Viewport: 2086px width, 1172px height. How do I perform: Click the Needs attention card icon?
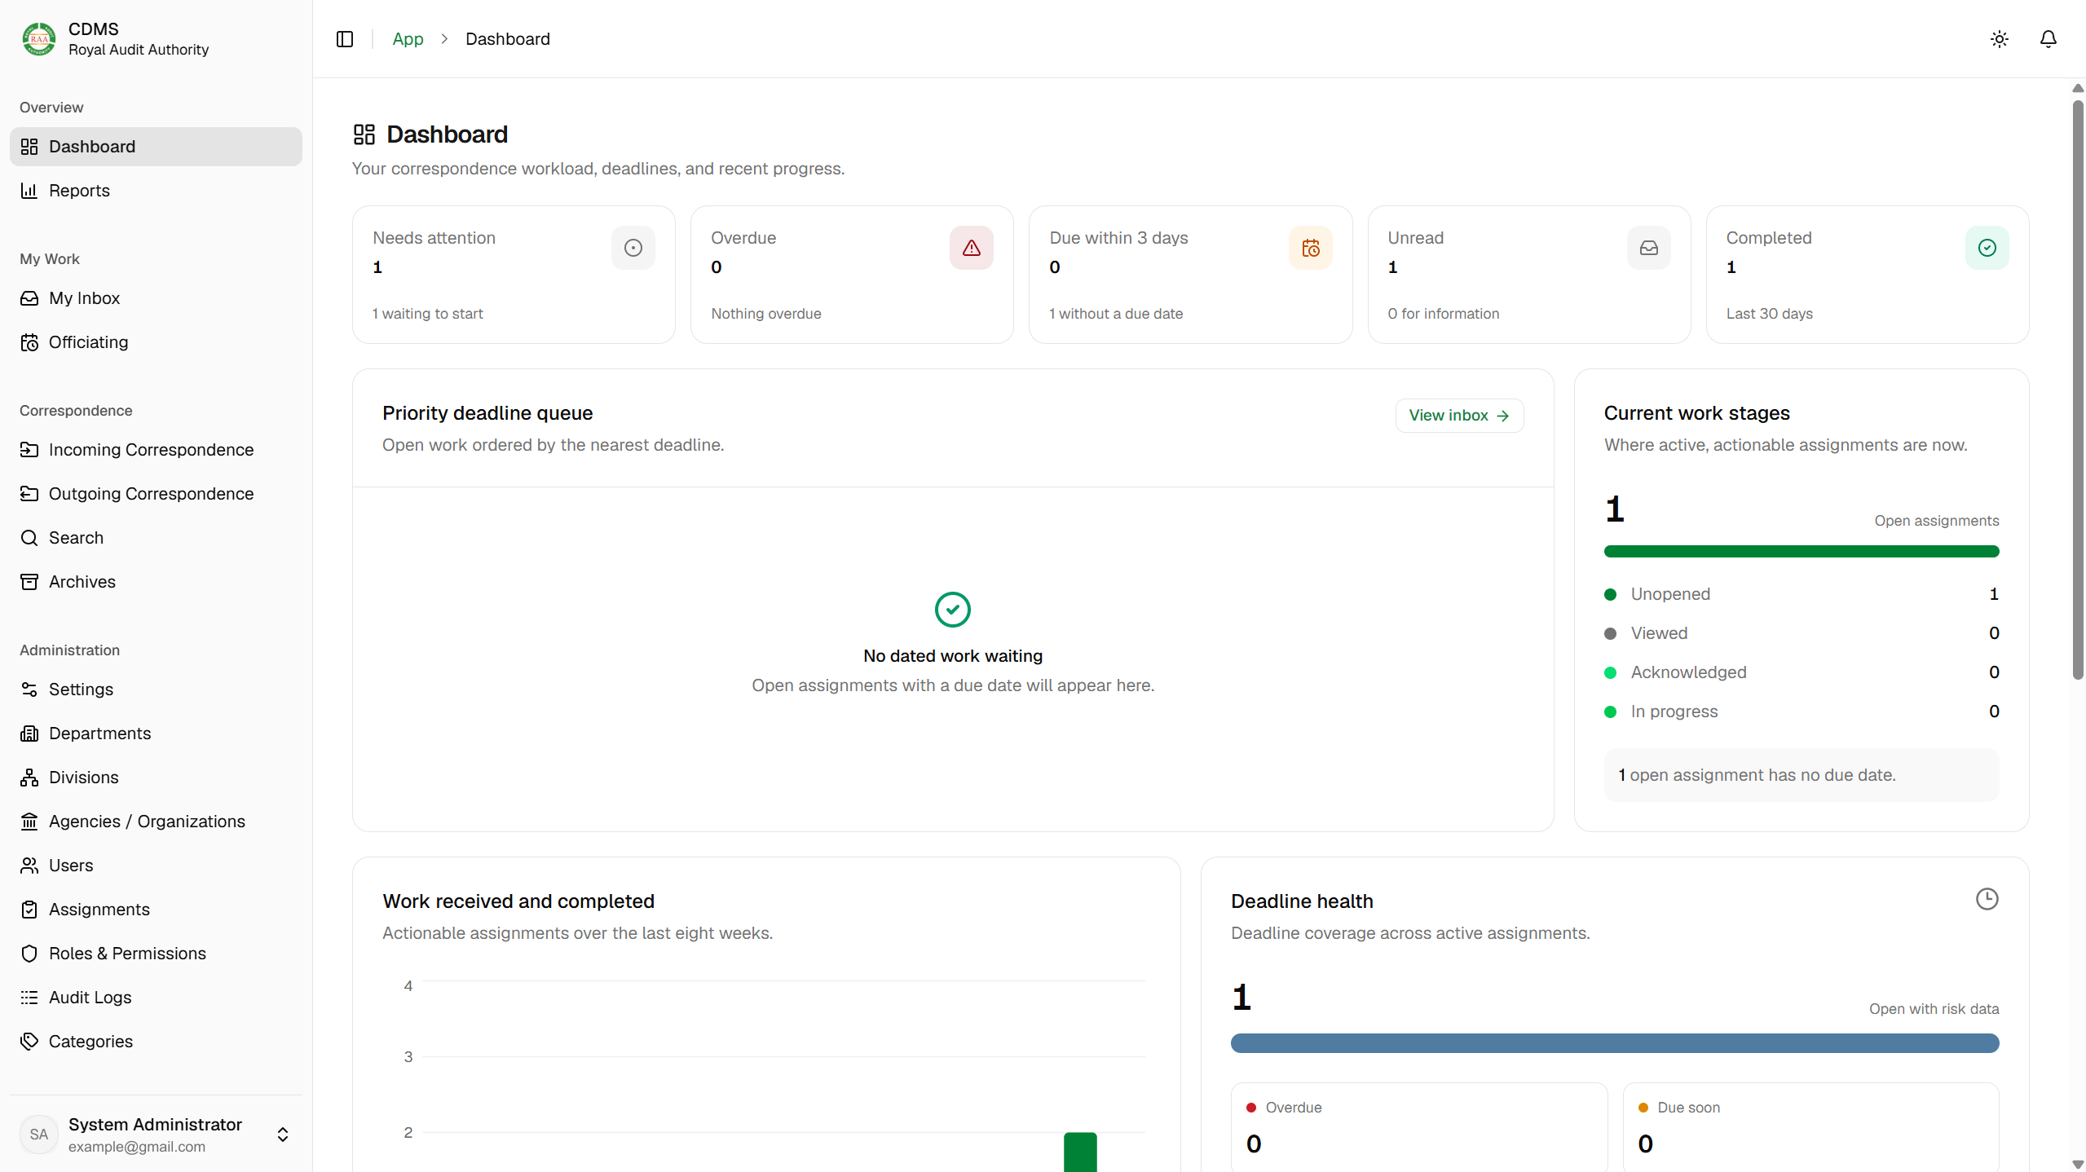(x=633, y=248)
